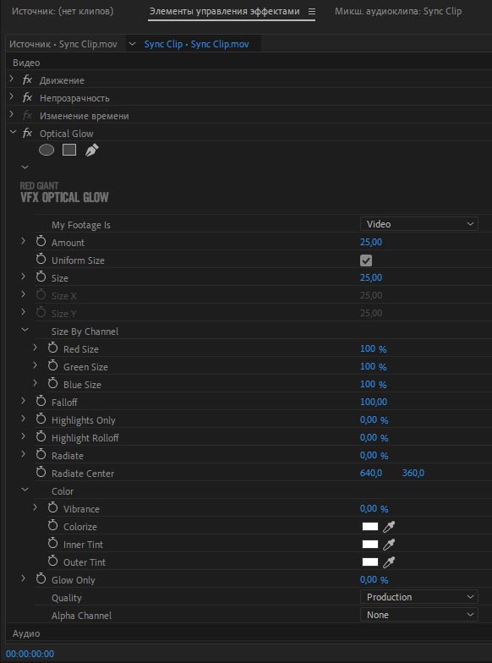Toggle animation stopwatch for Outer Tint
Screen dimensions: 492x663
point(52,562)
